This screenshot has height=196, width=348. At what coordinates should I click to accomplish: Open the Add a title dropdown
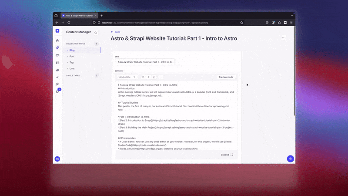coord(127,77)
